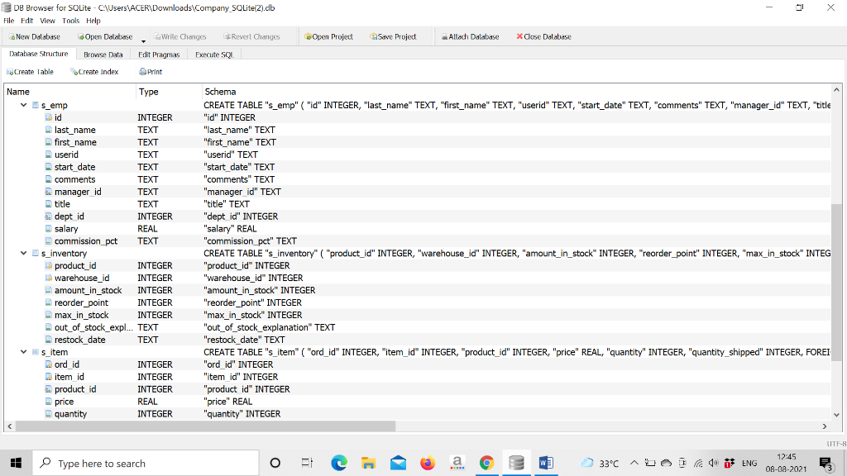Screen dimensions: 847x476
Task: Collapse the s_inventory table entry
Action: pyautogui.click(x=22, y=253)
